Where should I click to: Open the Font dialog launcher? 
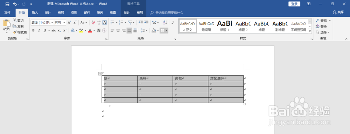106,39
